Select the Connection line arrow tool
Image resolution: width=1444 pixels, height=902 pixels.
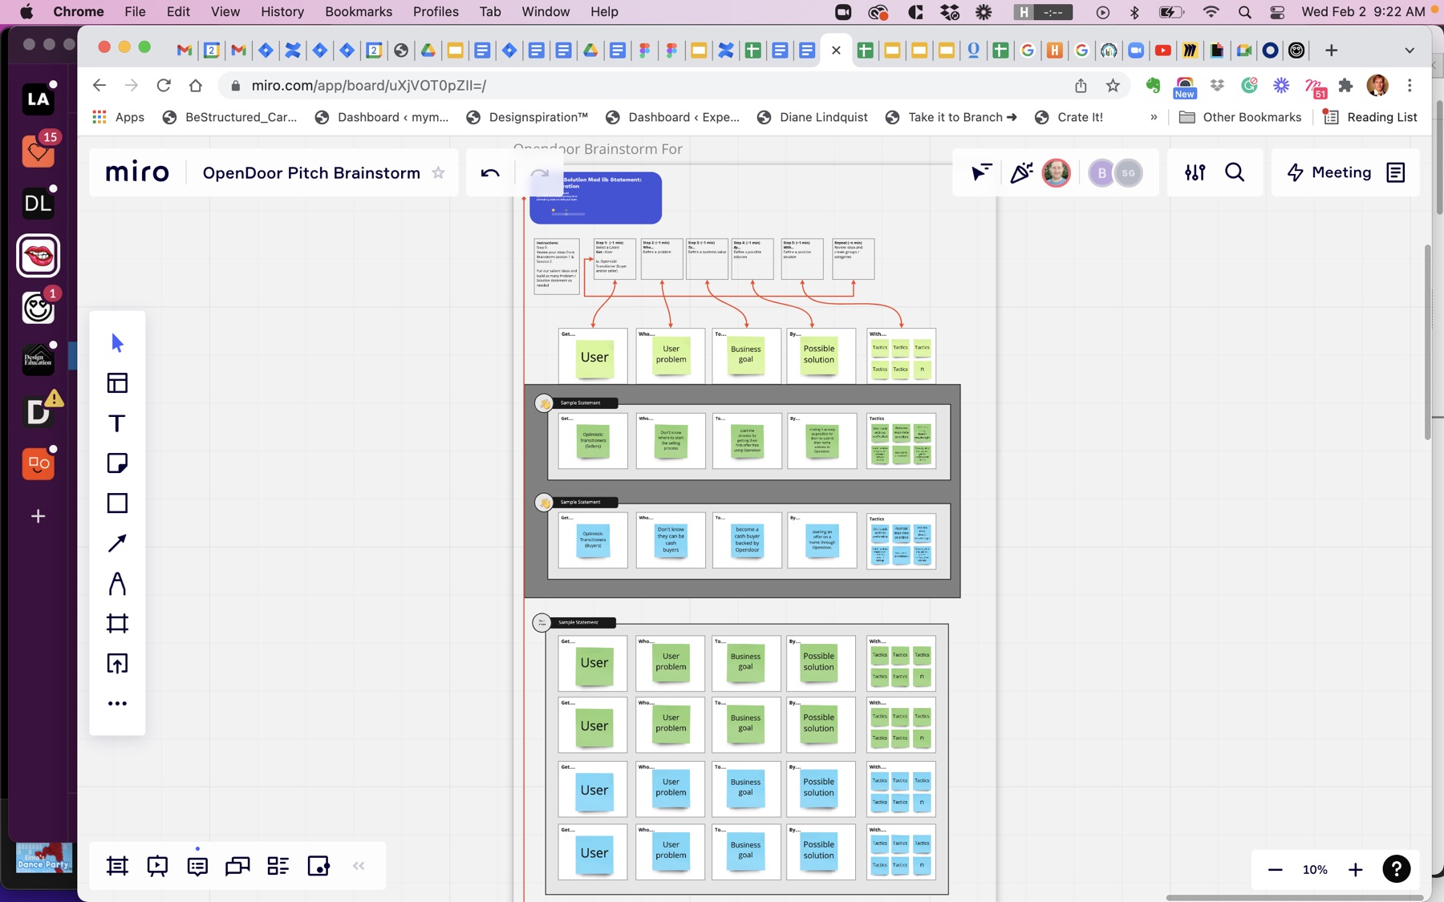(x=117, y=543)
